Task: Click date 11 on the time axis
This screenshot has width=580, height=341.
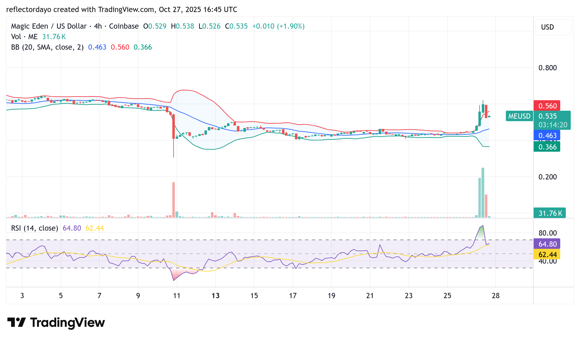Action: [x=177, y=296]
